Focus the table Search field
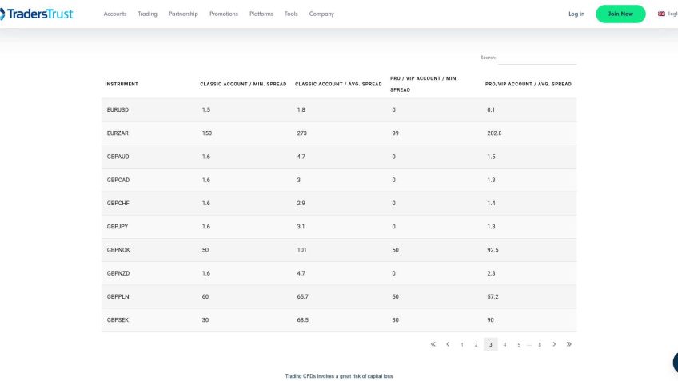Viewport: 678px width, 381px height. tap(537, 58)
